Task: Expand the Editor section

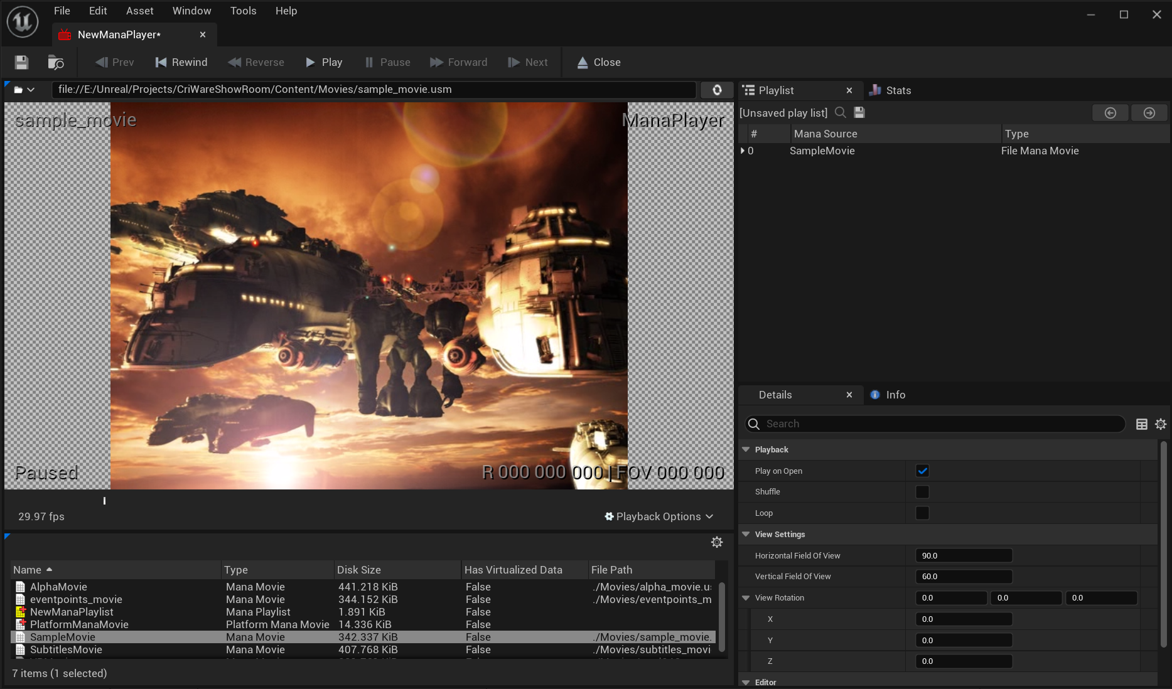Action: pos(746,682)
